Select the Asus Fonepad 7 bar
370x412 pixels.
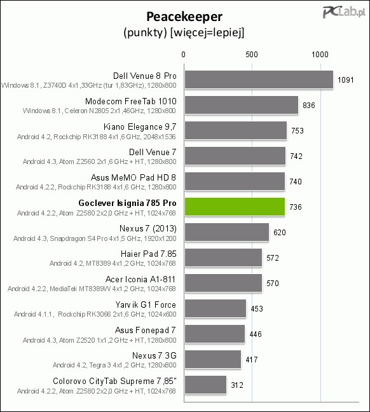pyautogui.click(x=215, y=334)
